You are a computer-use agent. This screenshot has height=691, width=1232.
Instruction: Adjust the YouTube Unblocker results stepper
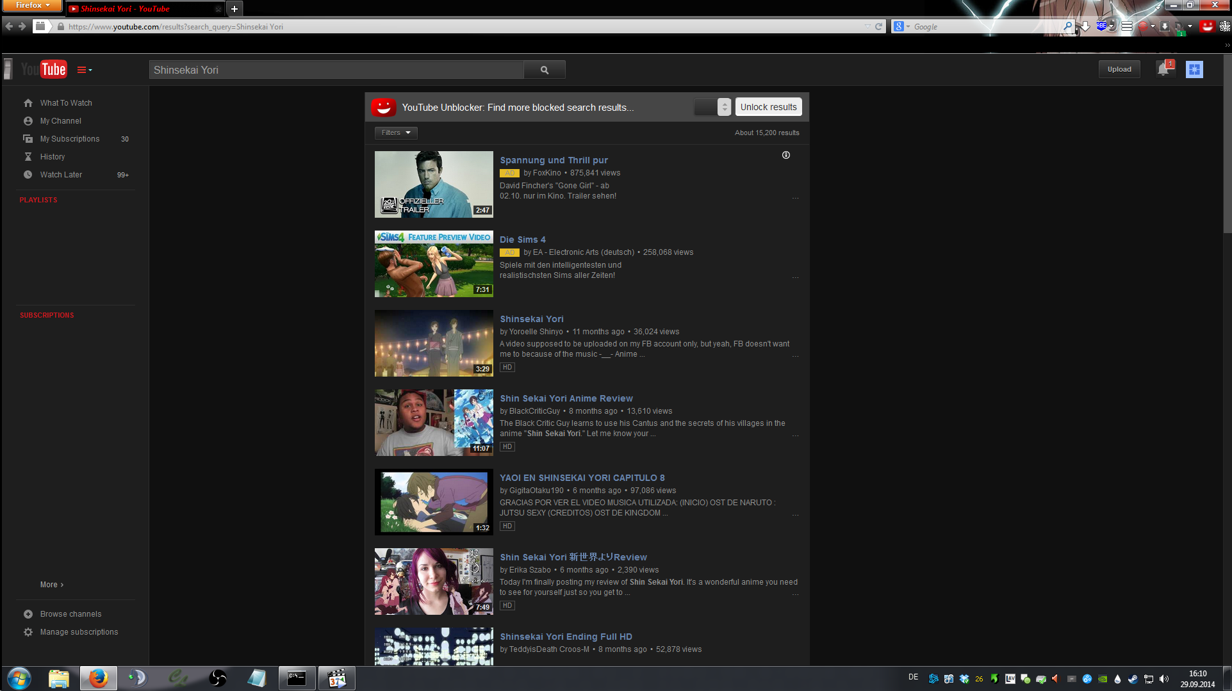724,107
